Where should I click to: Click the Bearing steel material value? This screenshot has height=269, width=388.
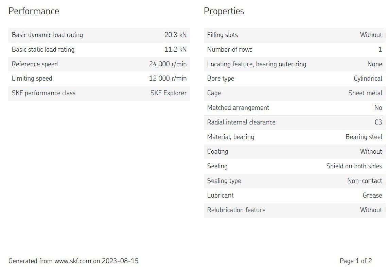(x=364, y=137)
